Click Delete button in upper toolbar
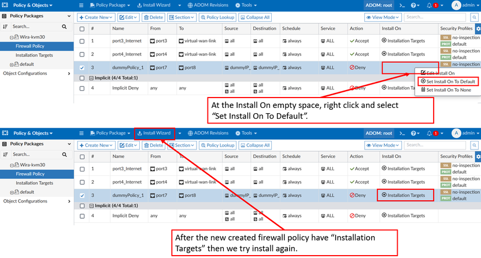Viewport: 481px width, 258px height. coord(153,17)
